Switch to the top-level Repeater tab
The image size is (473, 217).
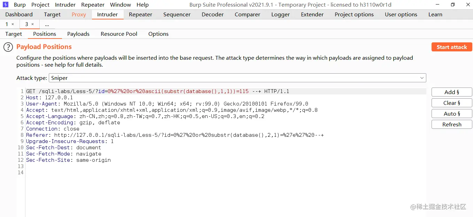(140, 15)
